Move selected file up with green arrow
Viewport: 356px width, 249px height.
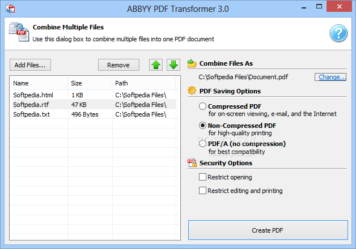tap(156, 65)
